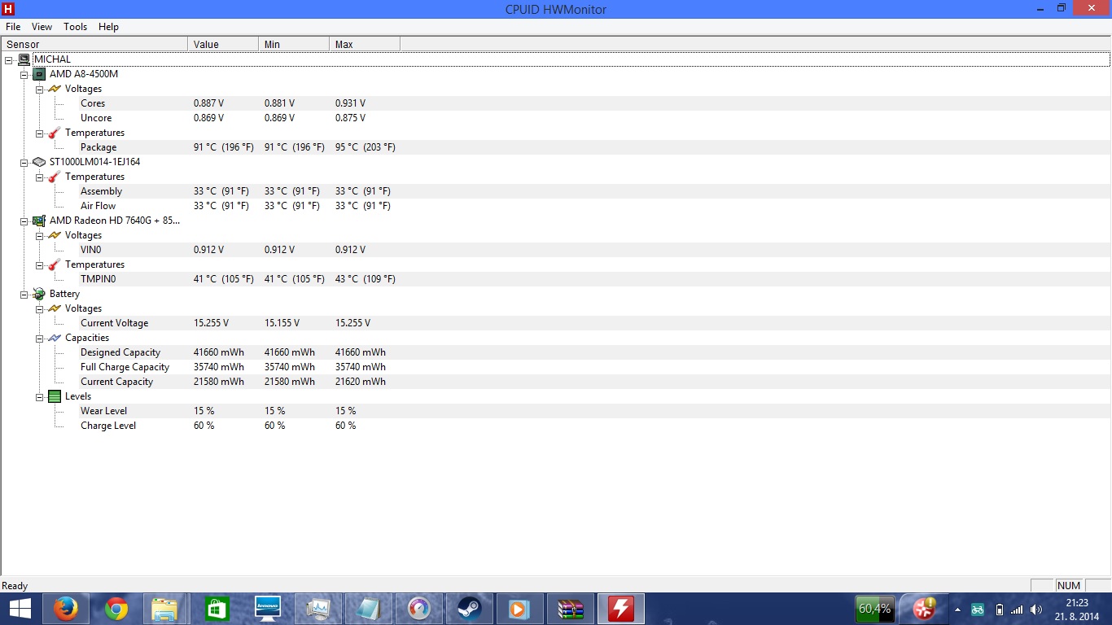Screen dimensions: 1112x625
Task: Click the Start button
Action: [20, 609]
